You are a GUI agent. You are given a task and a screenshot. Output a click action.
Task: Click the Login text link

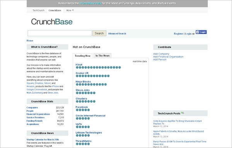(188, 34)
